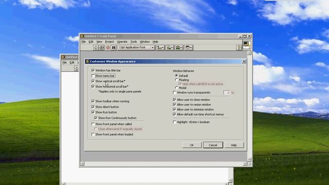Image resolution: width=329 pixels, height=185 pixels.
Task: Click the OK button
Action: click(x=192, y=145)
